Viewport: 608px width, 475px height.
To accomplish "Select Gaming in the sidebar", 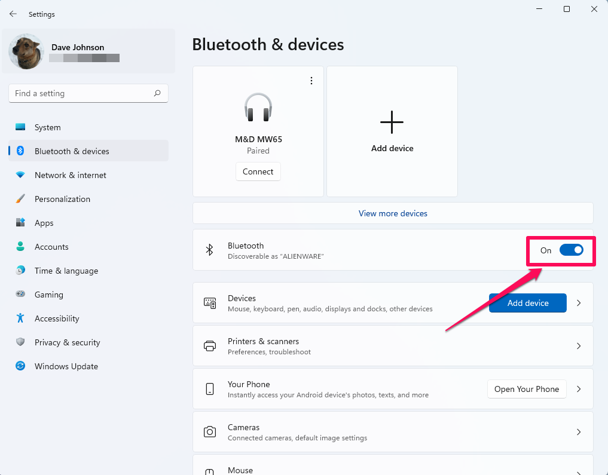I will pyautogui.click(x=88, y=295).
